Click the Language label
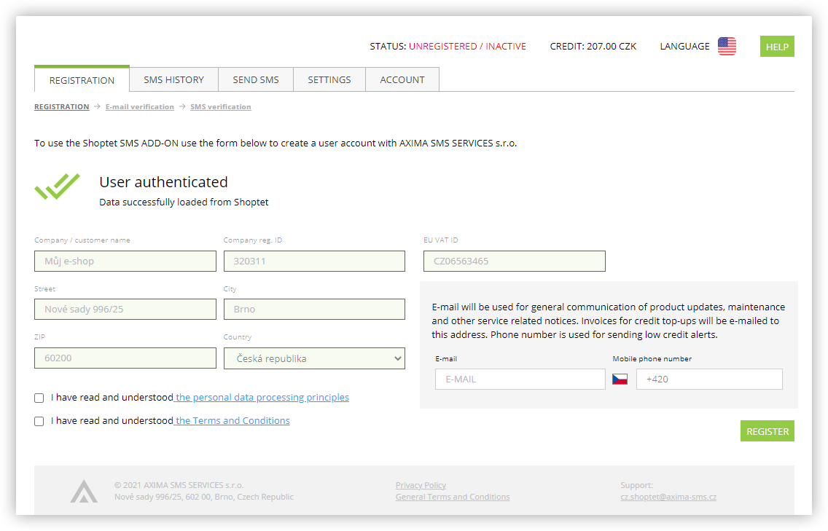This screenshot has height=531, width=828. tap(685, 47)
